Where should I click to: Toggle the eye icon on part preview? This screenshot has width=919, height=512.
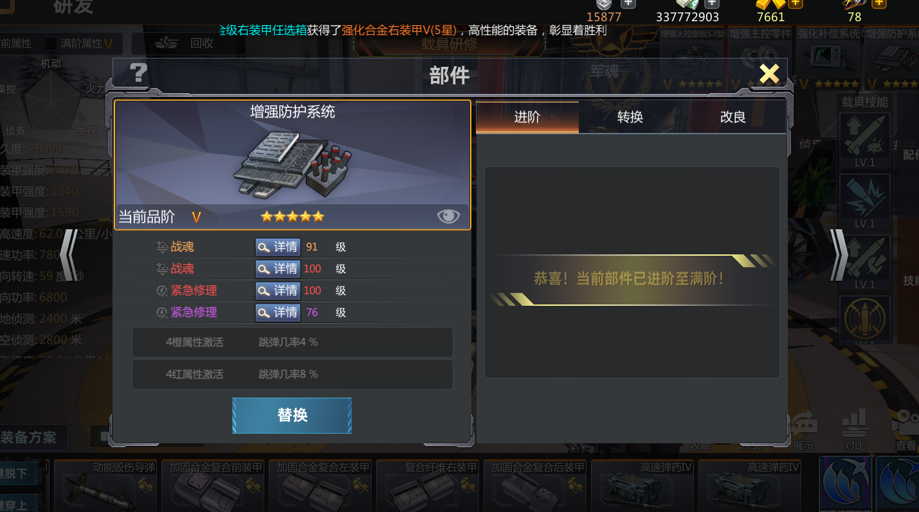click(x=448, y=216)
